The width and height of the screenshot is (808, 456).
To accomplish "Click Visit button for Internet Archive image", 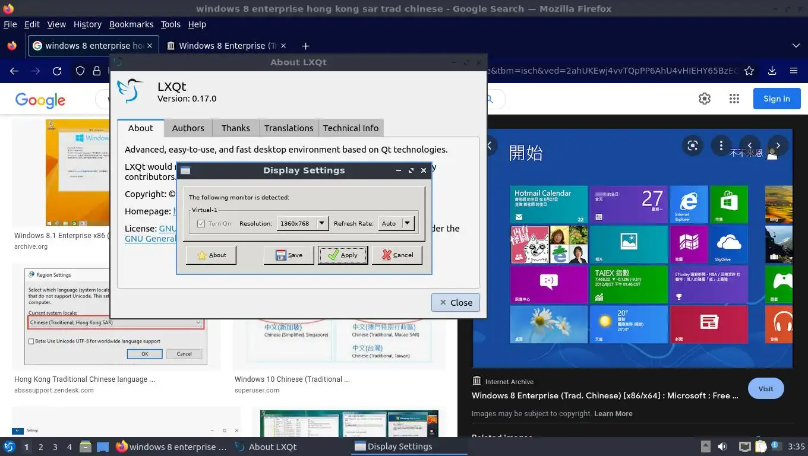I will coord(766,389).
